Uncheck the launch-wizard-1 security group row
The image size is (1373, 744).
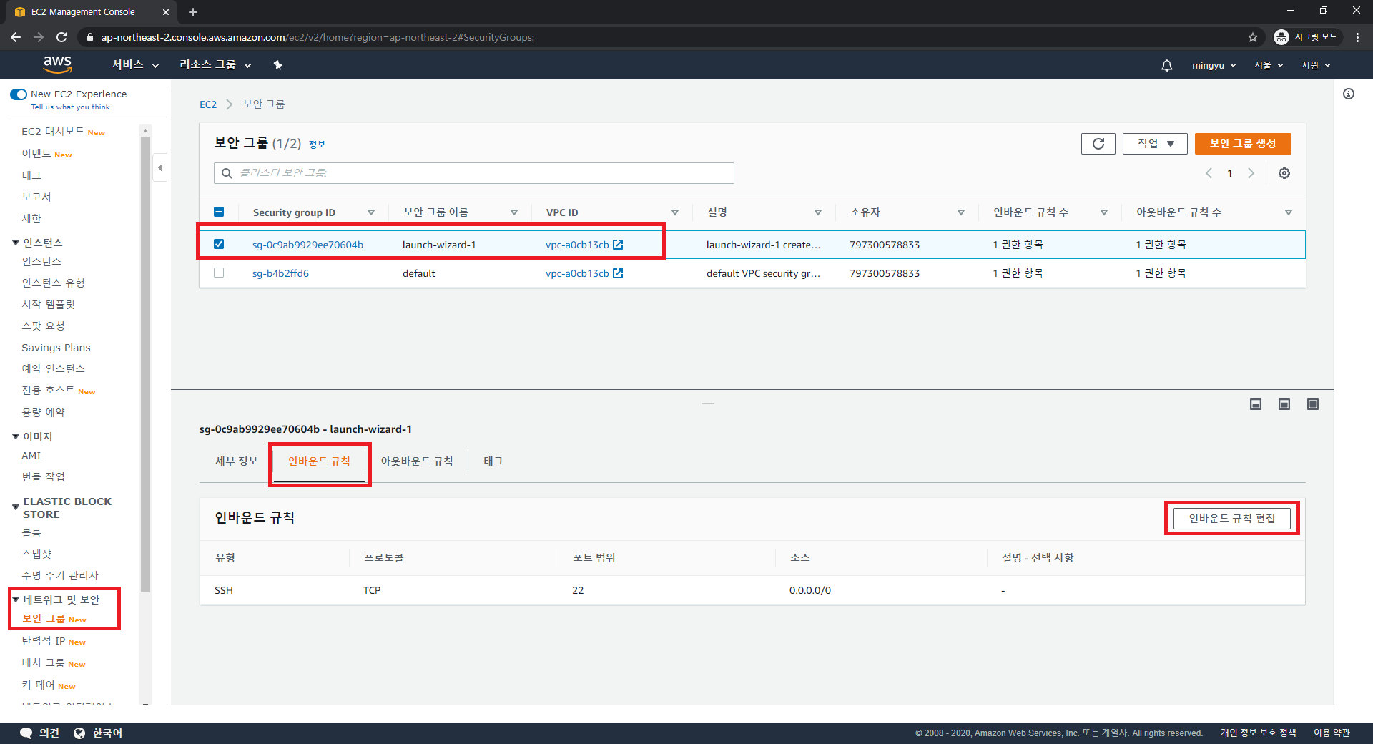tap(219, 244)
